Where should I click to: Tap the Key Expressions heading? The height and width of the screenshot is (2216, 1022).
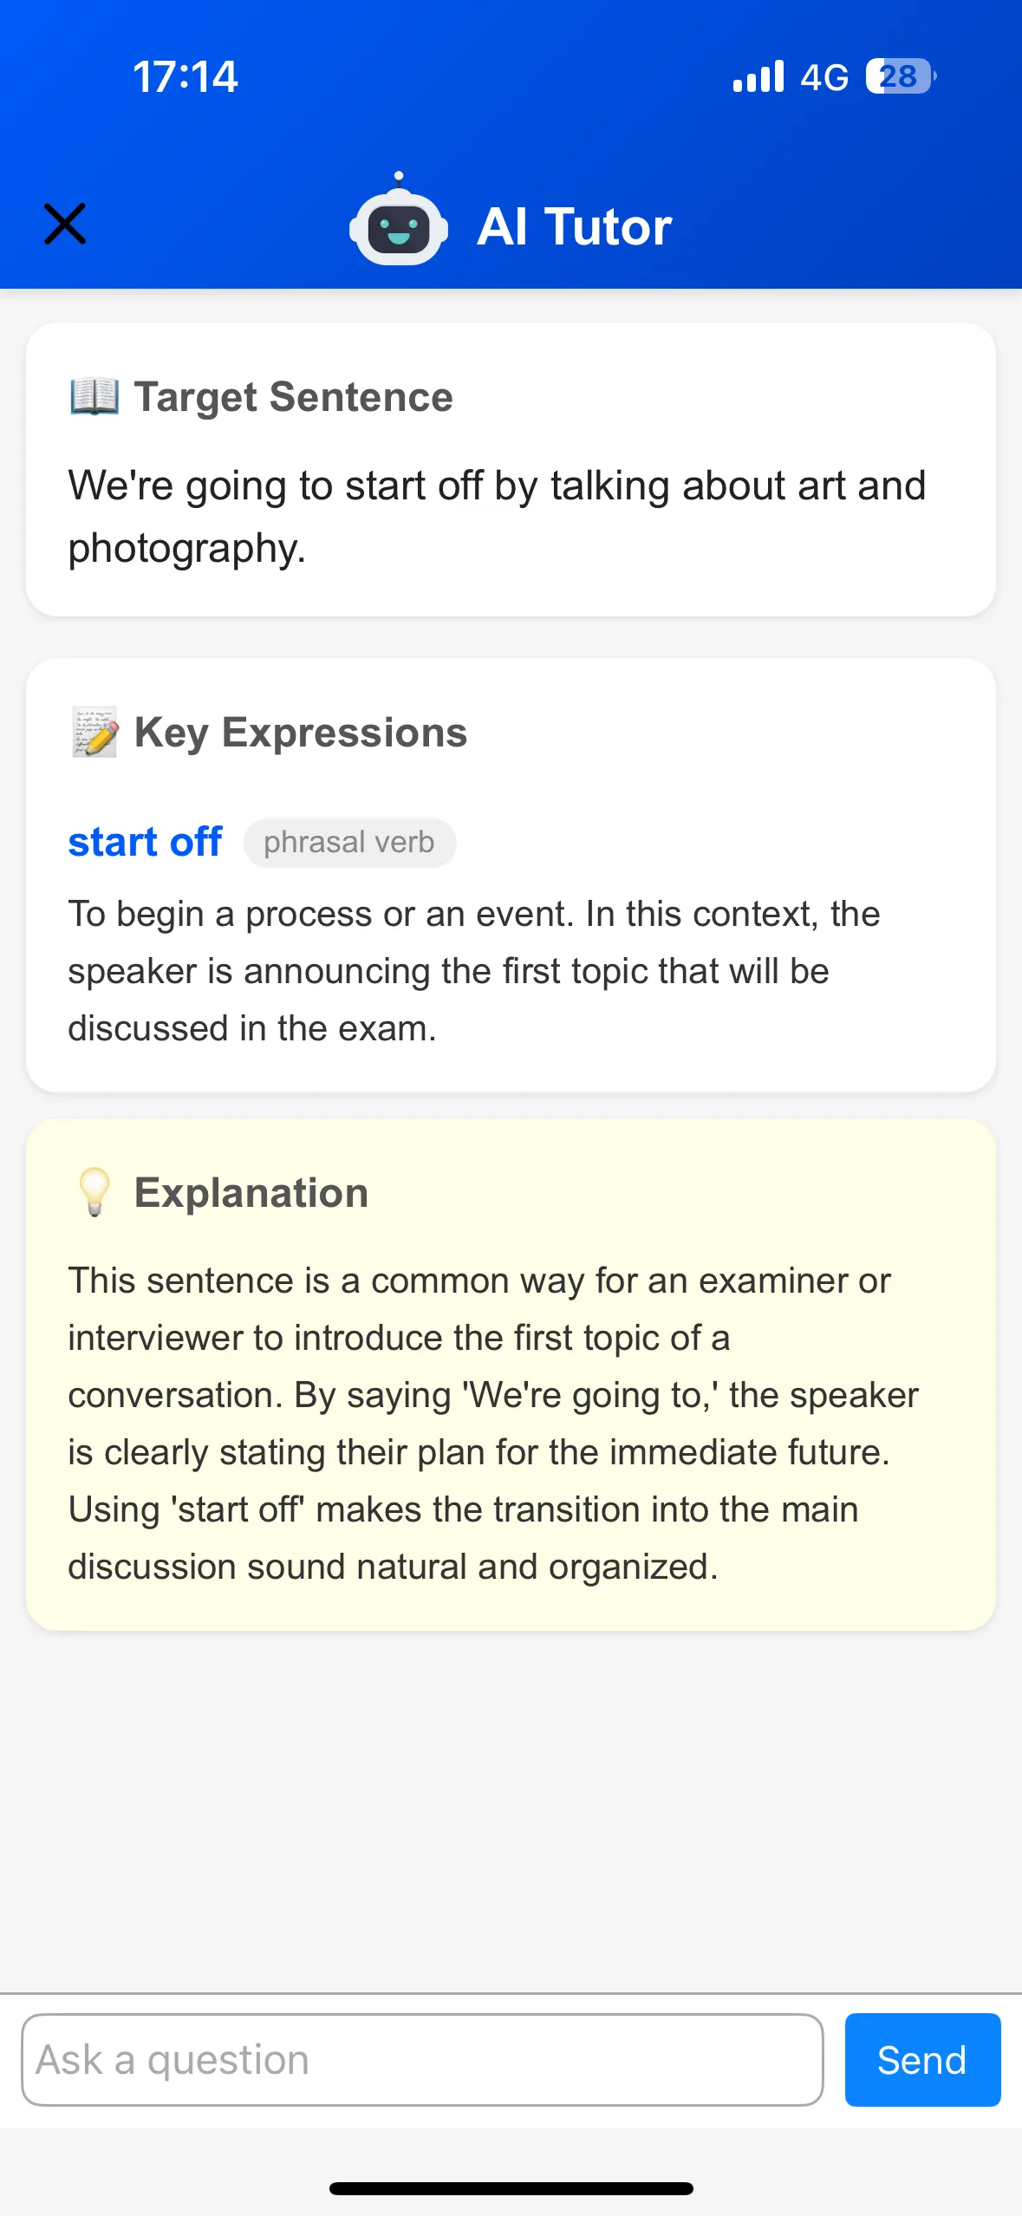pos(301,733)
